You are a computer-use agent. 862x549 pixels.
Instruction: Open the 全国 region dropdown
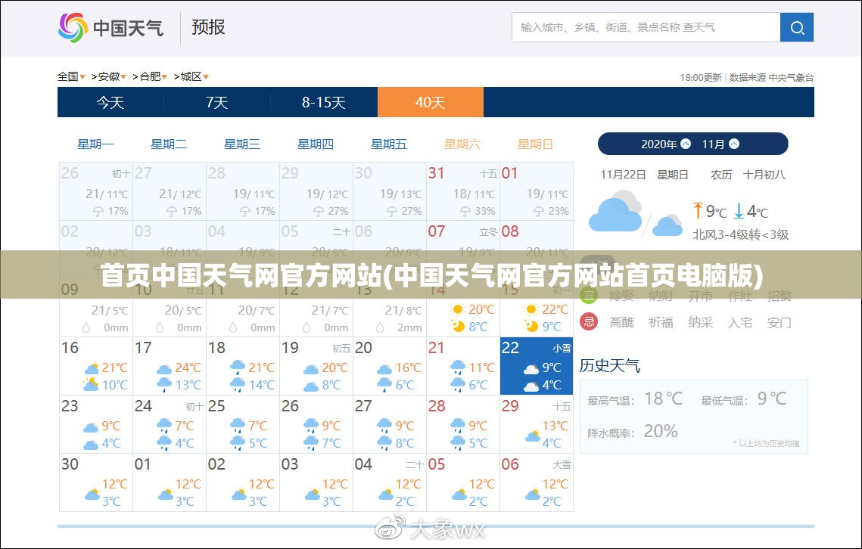tap(71, 76)
